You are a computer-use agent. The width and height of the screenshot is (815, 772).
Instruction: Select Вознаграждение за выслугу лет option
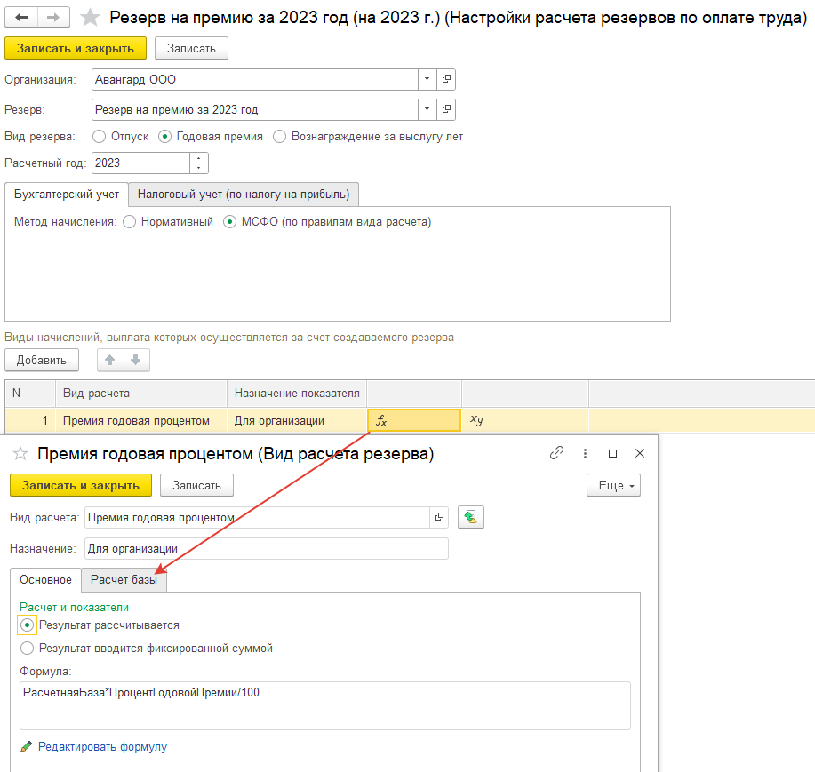pyautogui.click(x=280, y=137)
